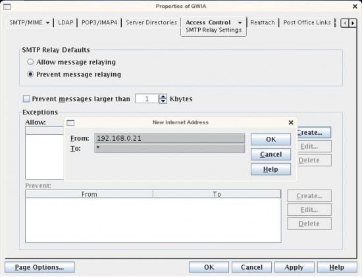Image resolution: width=362 pixels, height=277 pixels.
Task: Click the Access Control tab label
Action: pyautogui.click(x=208, y=22)
